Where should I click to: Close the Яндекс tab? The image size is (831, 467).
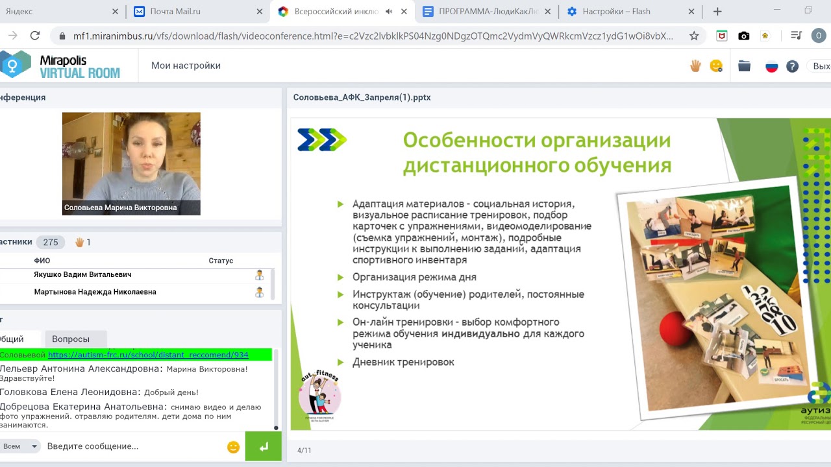(115, 11)
